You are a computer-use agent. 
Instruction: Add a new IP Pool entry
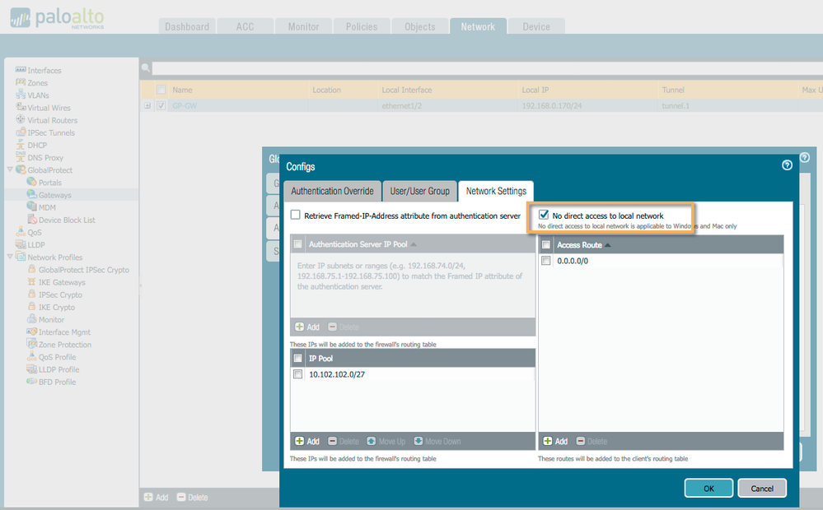pos(307,442)
